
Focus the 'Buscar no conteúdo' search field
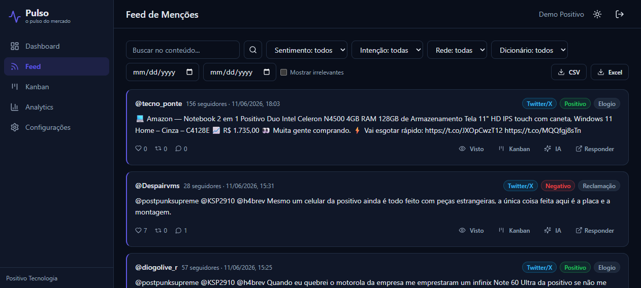(183, 50)
